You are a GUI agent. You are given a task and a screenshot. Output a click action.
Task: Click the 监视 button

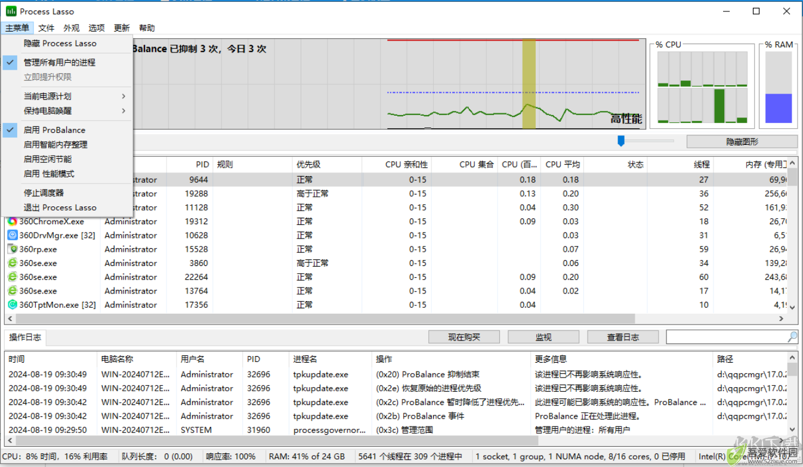point(543,337)
